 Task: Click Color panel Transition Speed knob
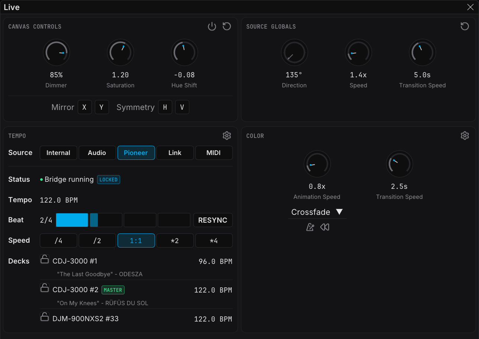tap(399, 164)
